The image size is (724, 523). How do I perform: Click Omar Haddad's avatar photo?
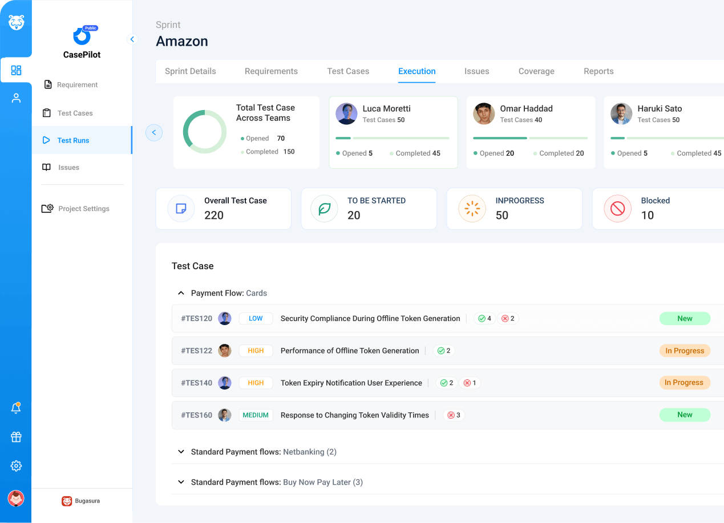(484, 113)
